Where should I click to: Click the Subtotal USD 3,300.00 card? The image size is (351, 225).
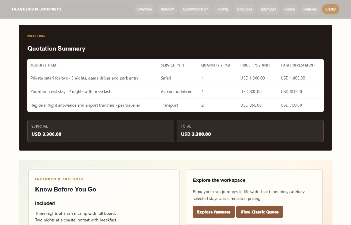(x=101, y=131)
